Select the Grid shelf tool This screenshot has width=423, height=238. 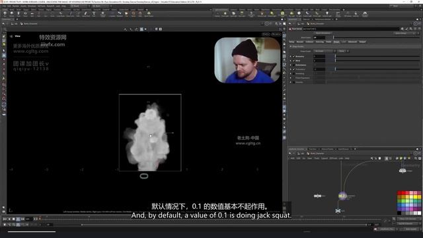tap(32, 13)
